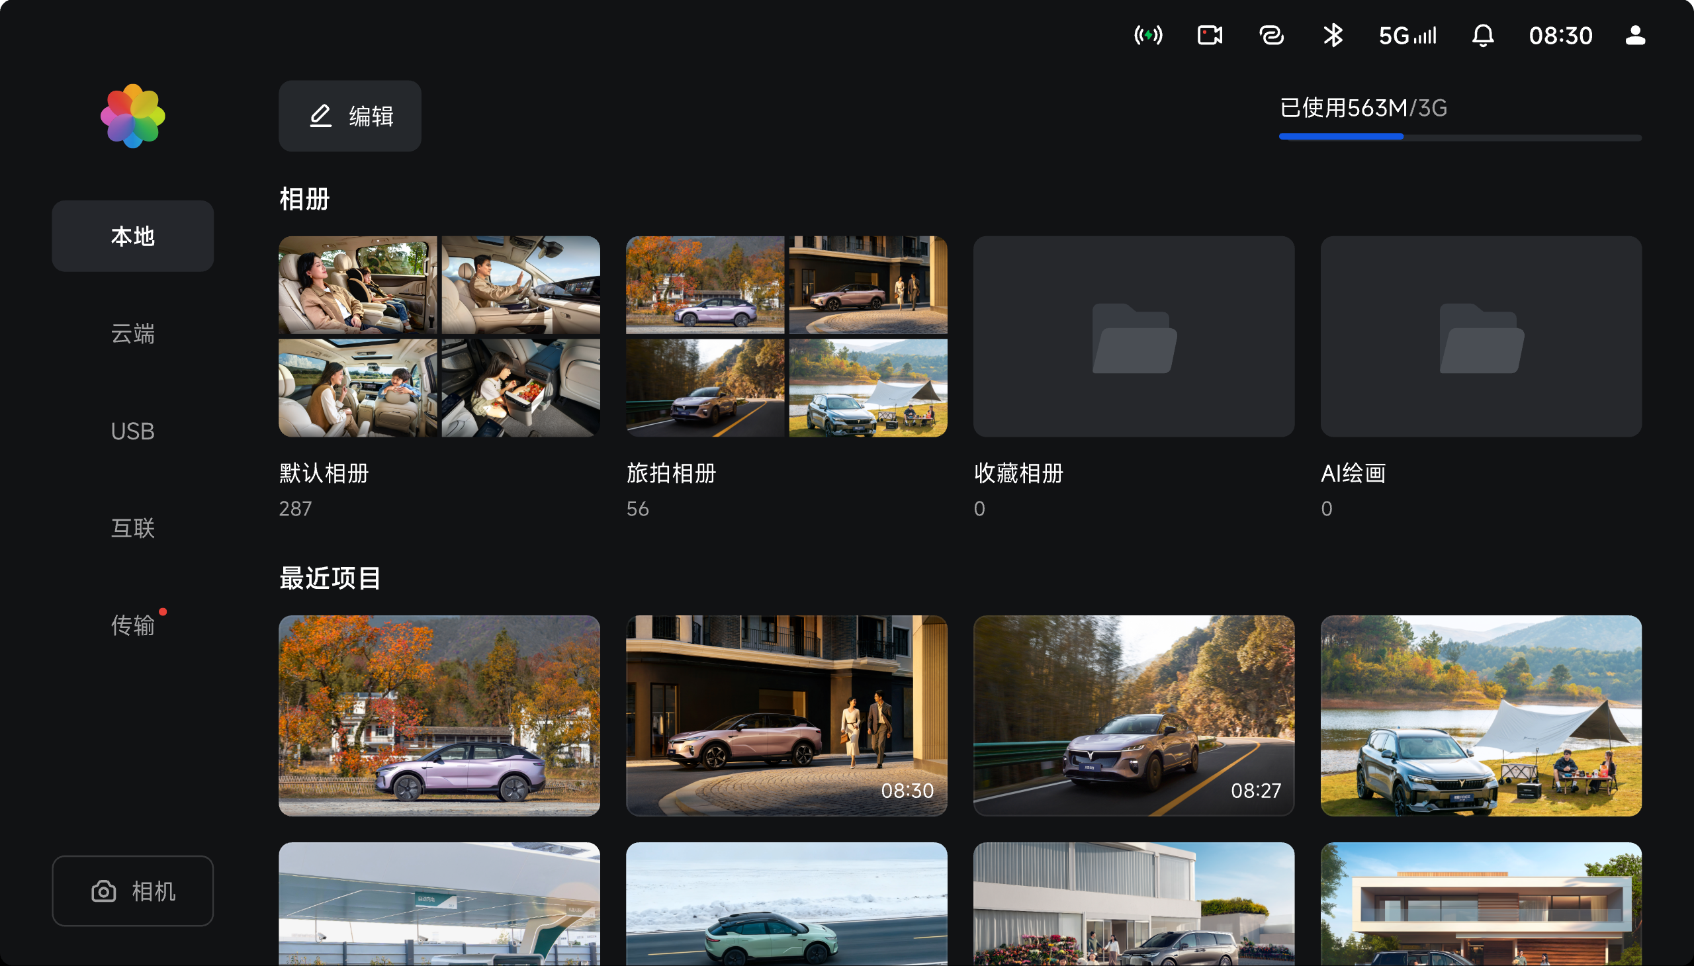Open the 相机 camera button

[133, 891]
